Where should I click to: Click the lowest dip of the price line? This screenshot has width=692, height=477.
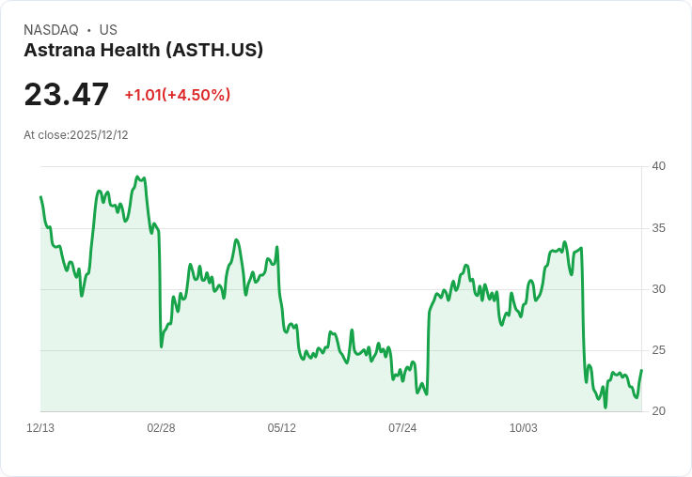605,407
